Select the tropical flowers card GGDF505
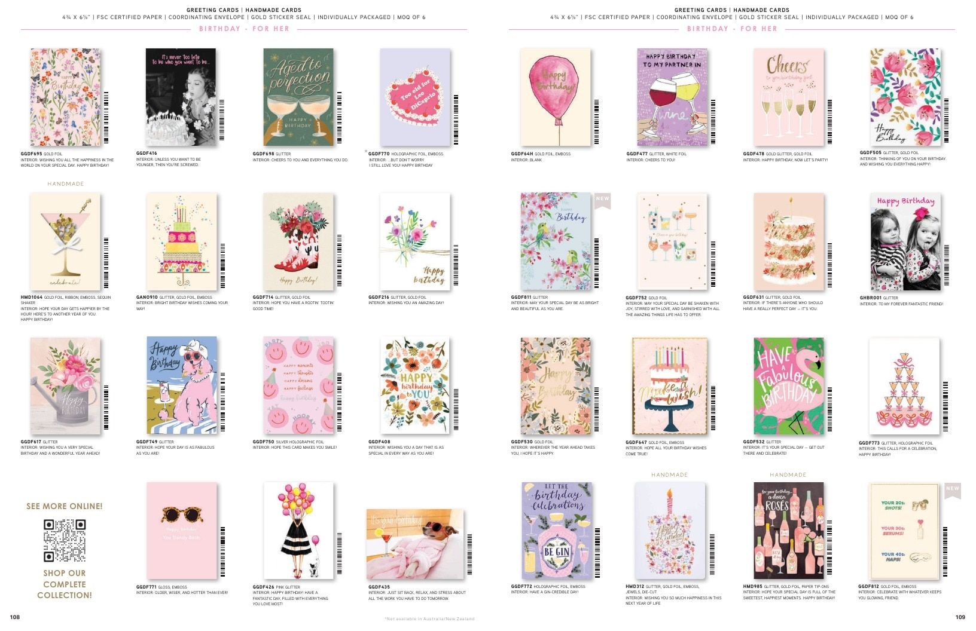Viewport: 976px width, 631px height. pyautogui.click(x=905, y=97)
